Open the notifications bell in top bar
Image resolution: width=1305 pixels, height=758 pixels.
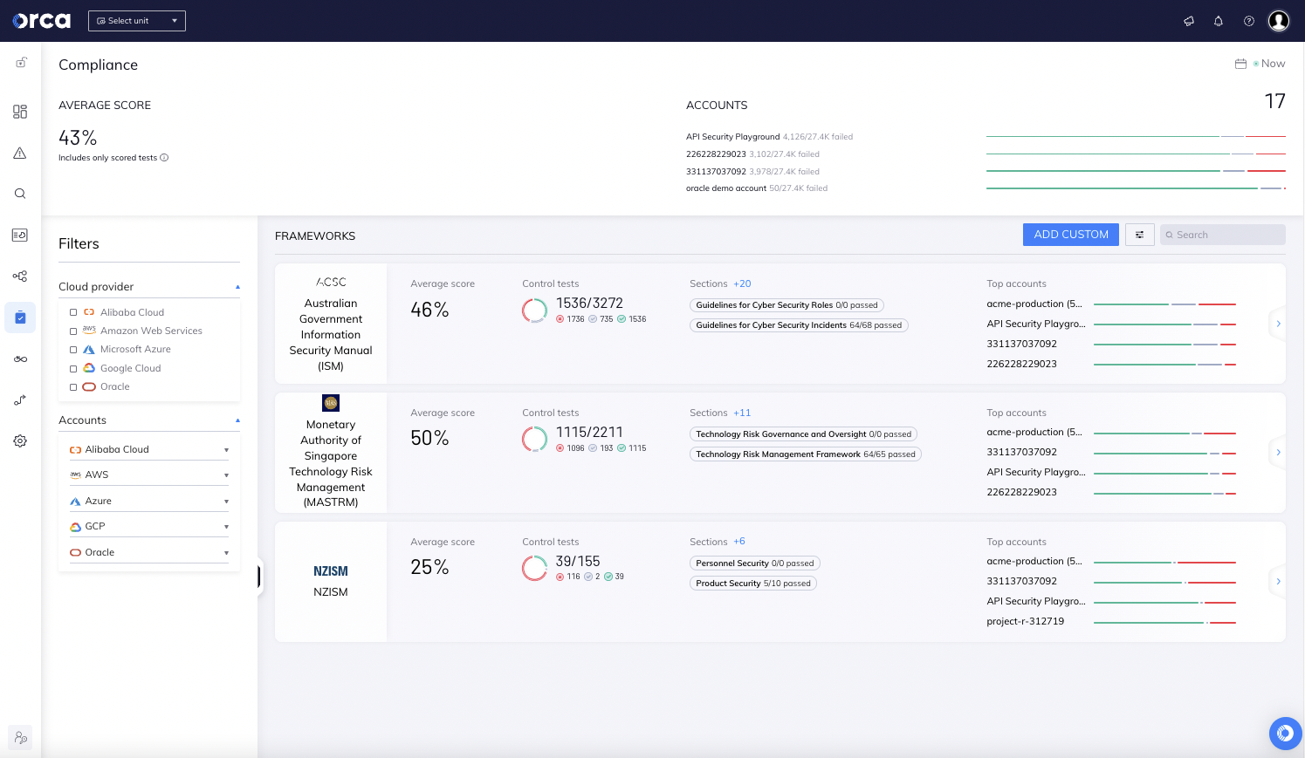pyautogui.click(x=1219, y=20)
